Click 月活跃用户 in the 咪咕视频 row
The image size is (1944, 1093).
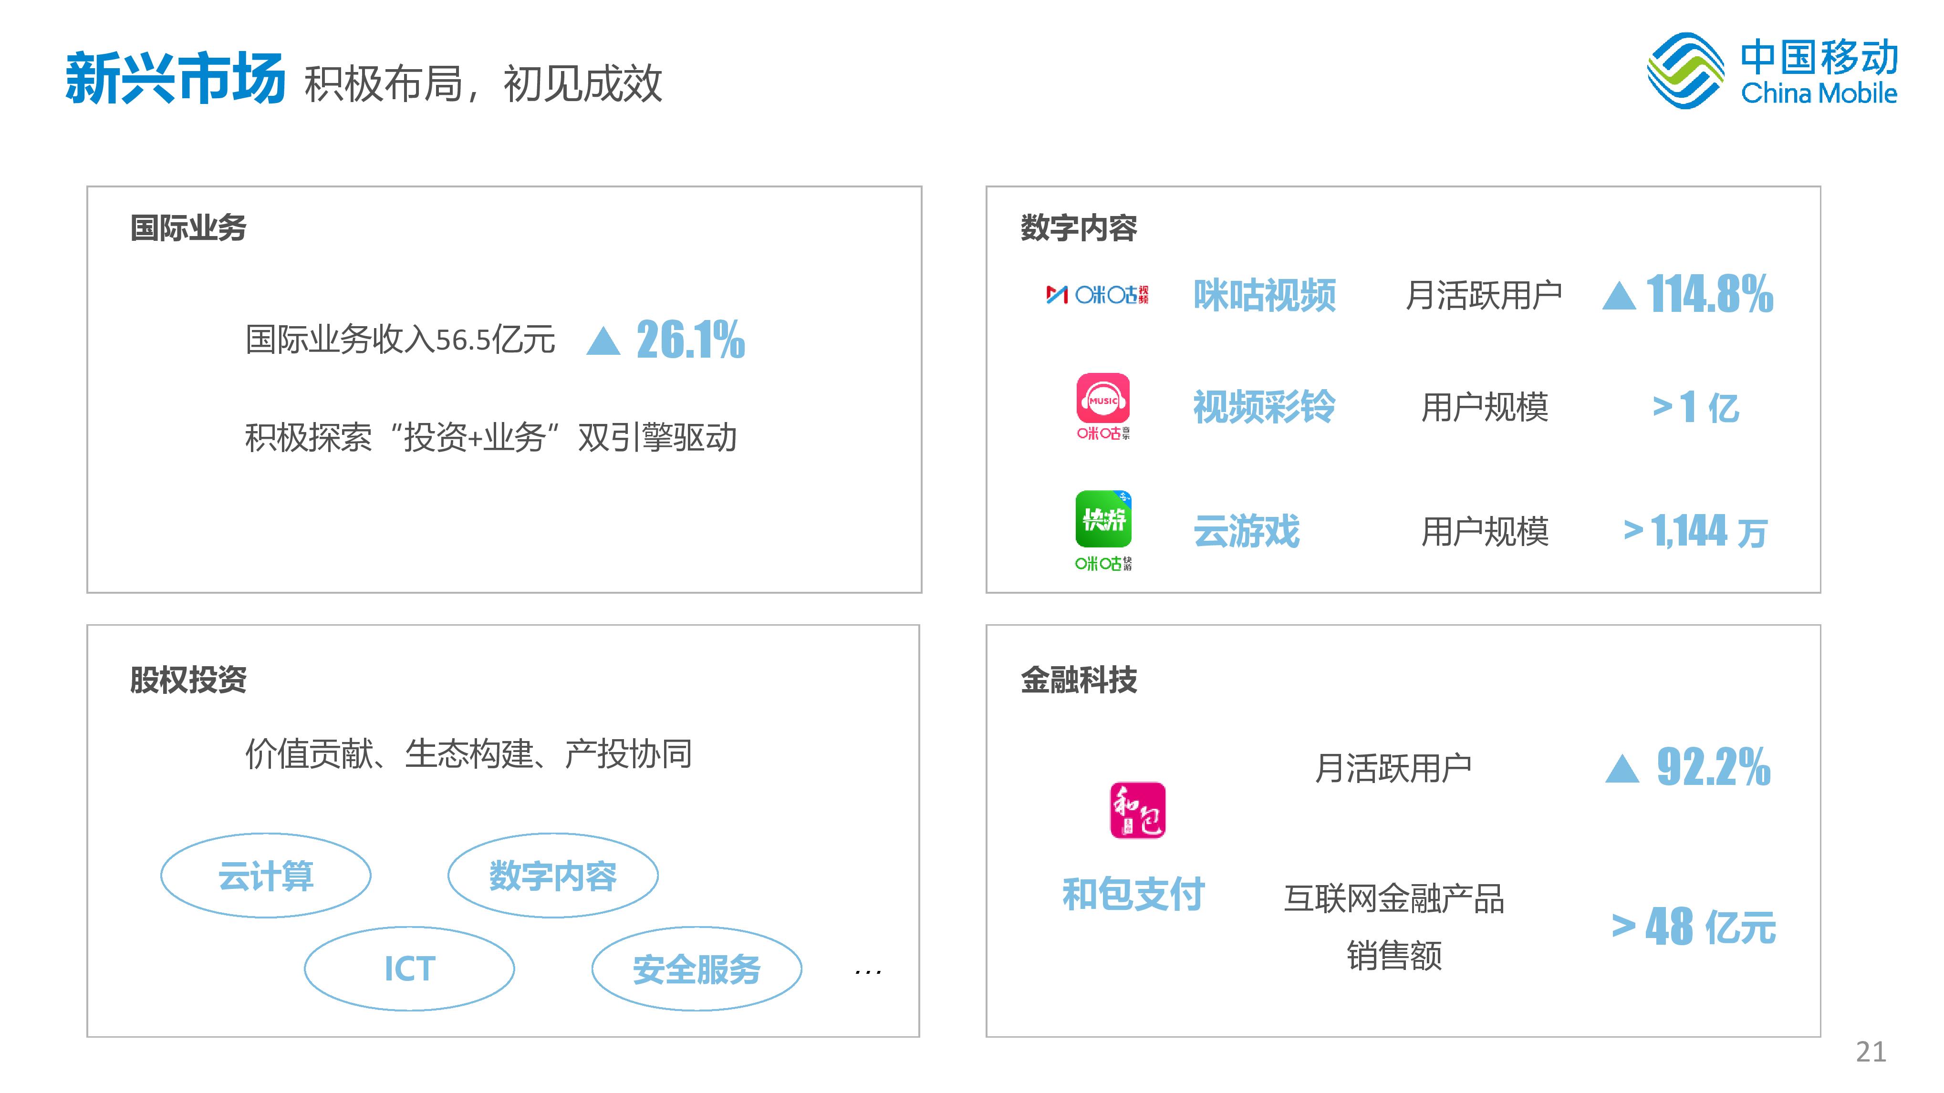pos(1484,295)
